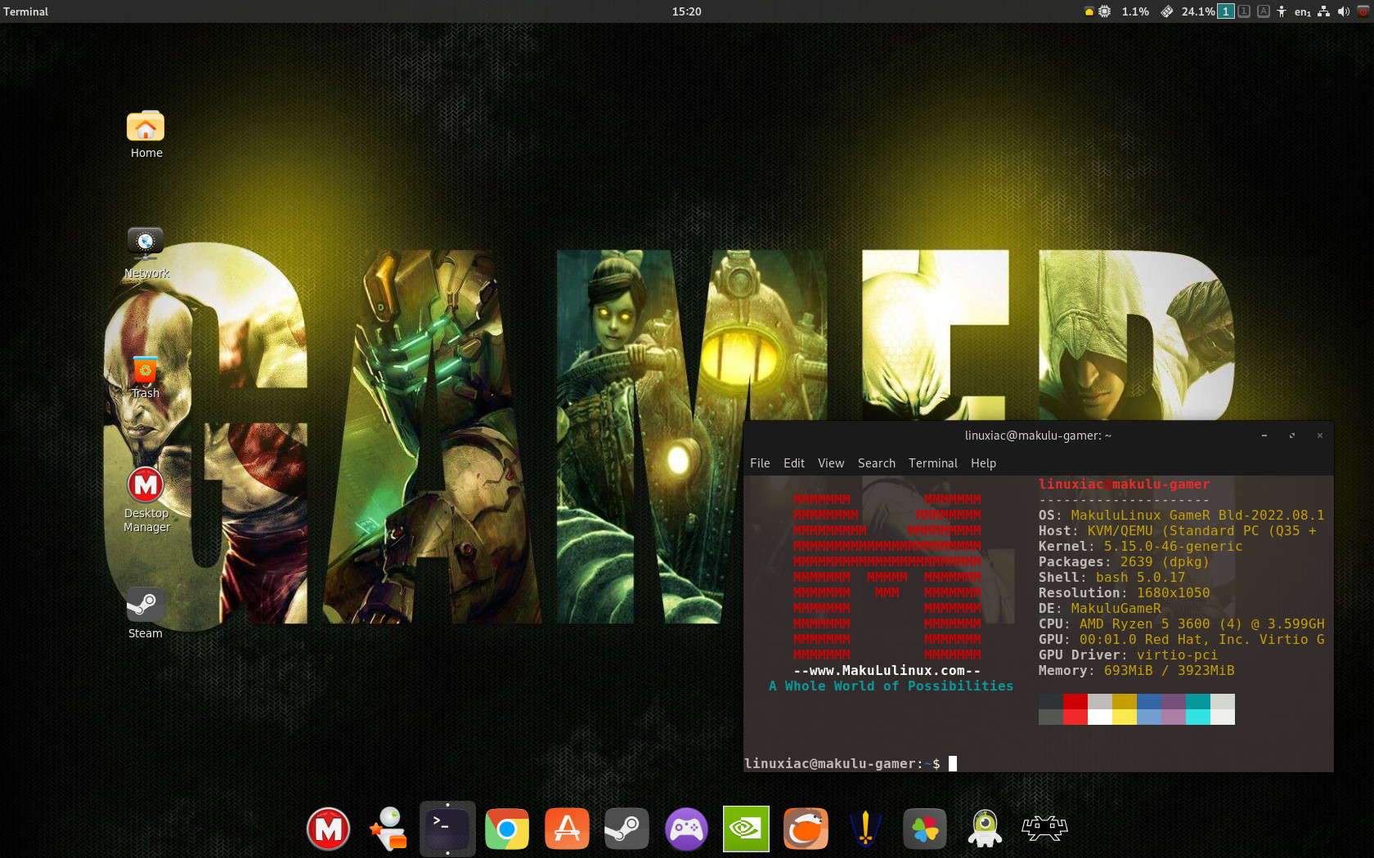Click the teal neofetch color block
The image size is (1374, 858).
tap(1197, 701)
